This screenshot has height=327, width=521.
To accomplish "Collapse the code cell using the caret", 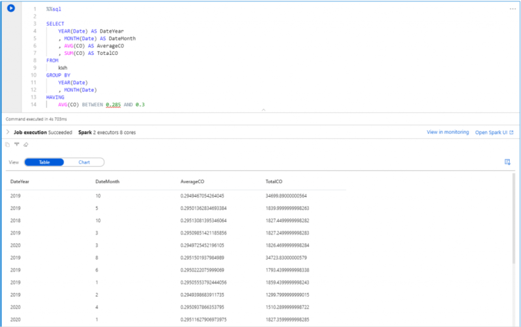I will (x=264, y=110).
